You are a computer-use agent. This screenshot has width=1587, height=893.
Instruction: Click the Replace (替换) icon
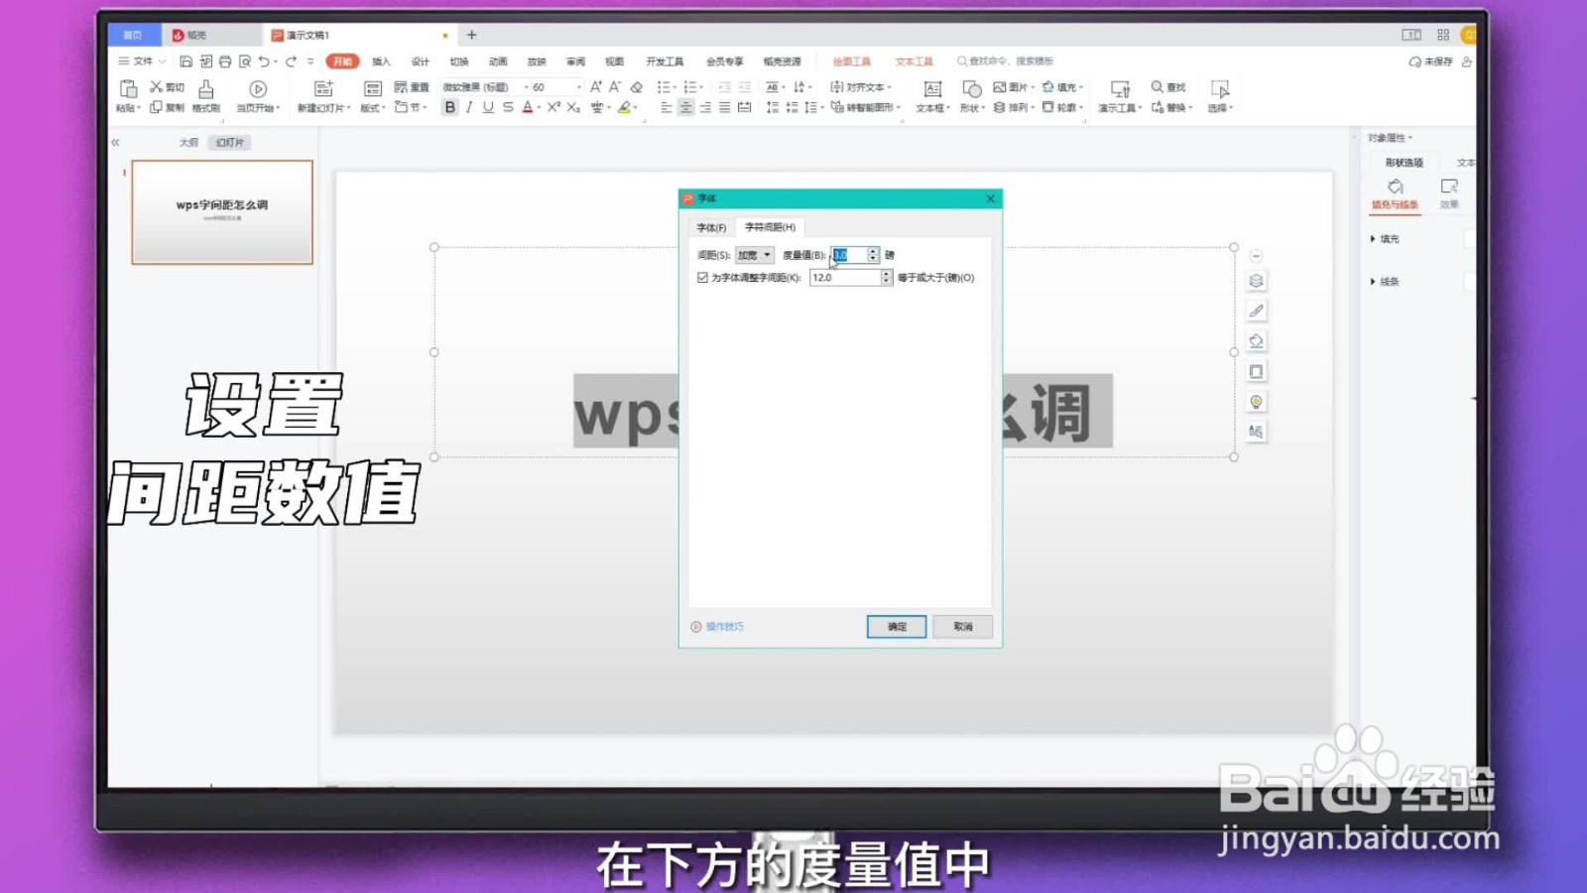click(1170, 107)
